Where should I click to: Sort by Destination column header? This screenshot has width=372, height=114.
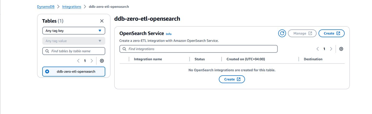coord(313,59)
